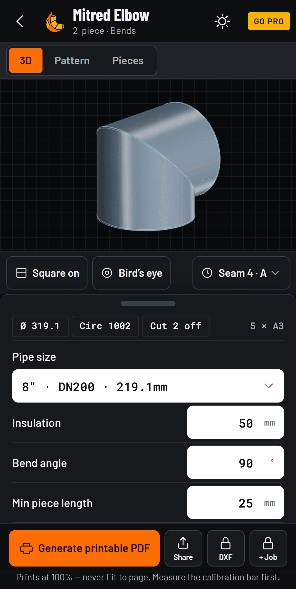The image size is (296, 589).
Task: Switch to the Pattern tab
Action: pos(72,60)
